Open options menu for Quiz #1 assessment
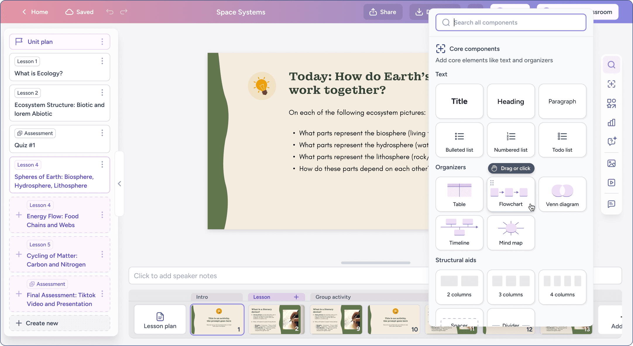 tap(102, 133)
